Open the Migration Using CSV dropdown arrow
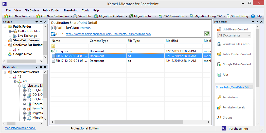The width and height of the screenshot is (266, 133). (224, 16)
